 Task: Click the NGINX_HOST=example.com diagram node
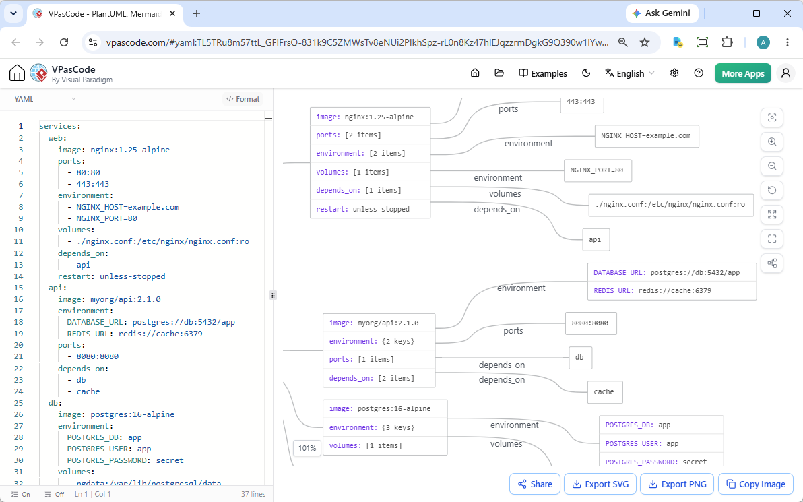(647, 135)
